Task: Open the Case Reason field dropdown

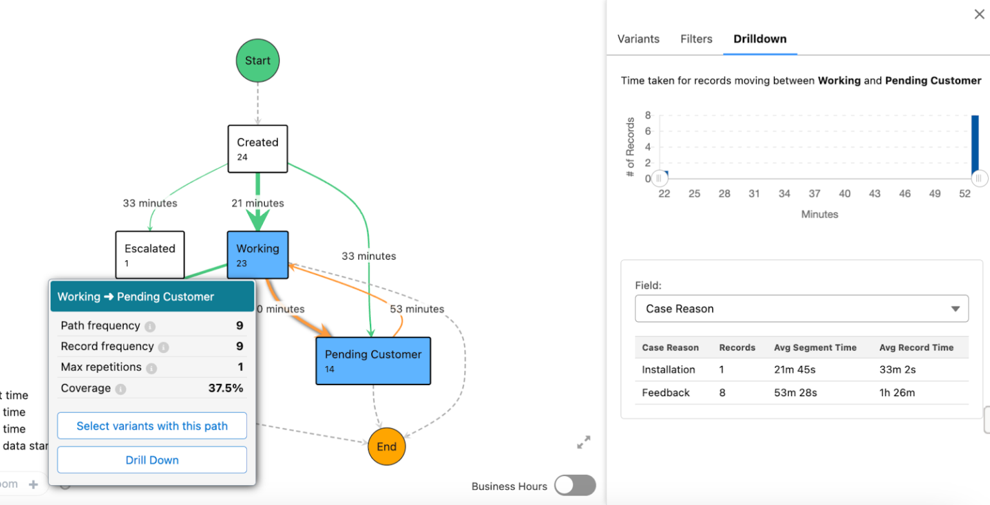Action: pyautogui.click(x=801, y=309)
